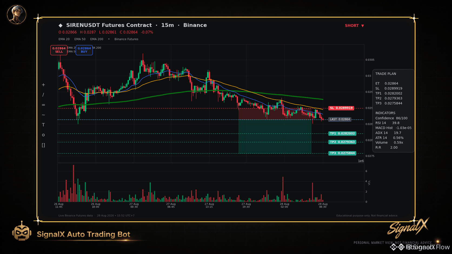The width and height of the screenshot is (452, 254).
Task: Click the SL row in Trade Plan
Action: (389, 88)
